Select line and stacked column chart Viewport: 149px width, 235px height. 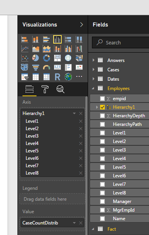pos(57,49)
